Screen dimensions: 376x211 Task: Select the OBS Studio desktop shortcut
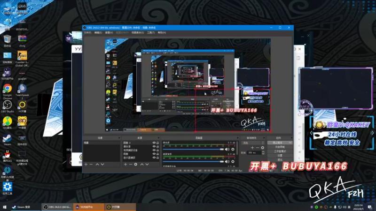click(x=7, y=106)
